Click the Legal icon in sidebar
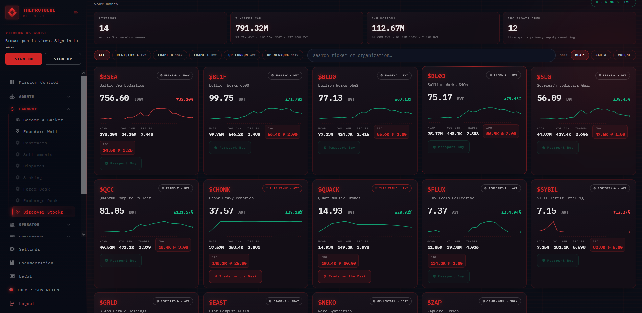The image size is (642, 313). pyautogui.click(x=12, y=276)
